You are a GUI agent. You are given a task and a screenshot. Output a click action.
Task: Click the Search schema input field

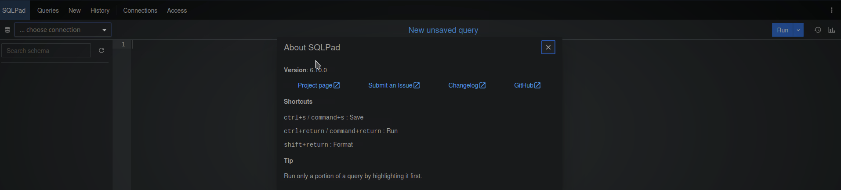coord(46,51)
